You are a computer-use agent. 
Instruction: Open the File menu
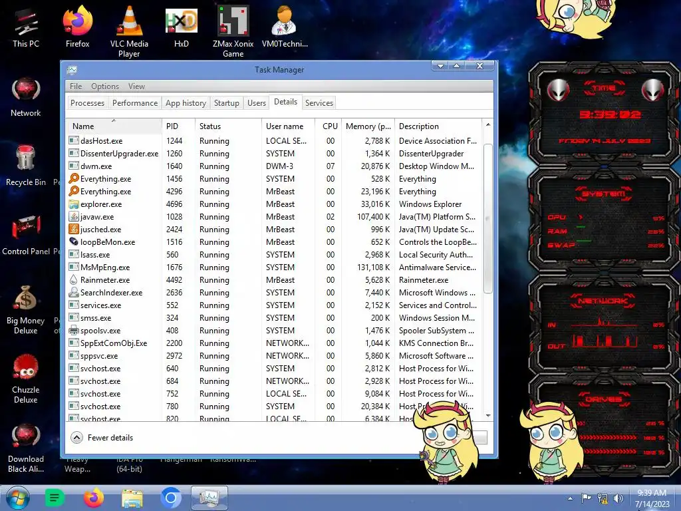pyautogui.click(x=76, y=86)
